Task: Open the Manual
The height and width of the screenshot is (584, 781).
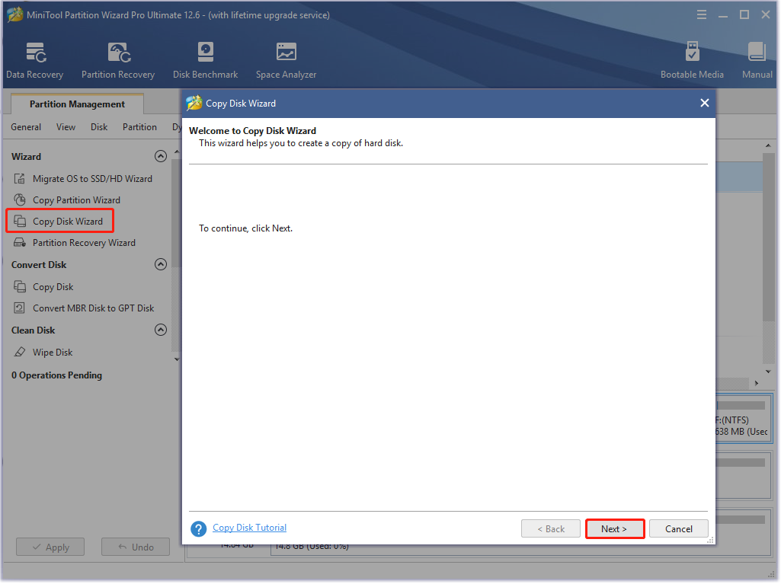Action: (x=757, y=61)
